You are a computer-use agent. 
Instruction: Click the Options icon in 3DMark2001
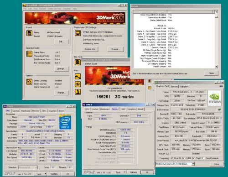pos(29,82)
